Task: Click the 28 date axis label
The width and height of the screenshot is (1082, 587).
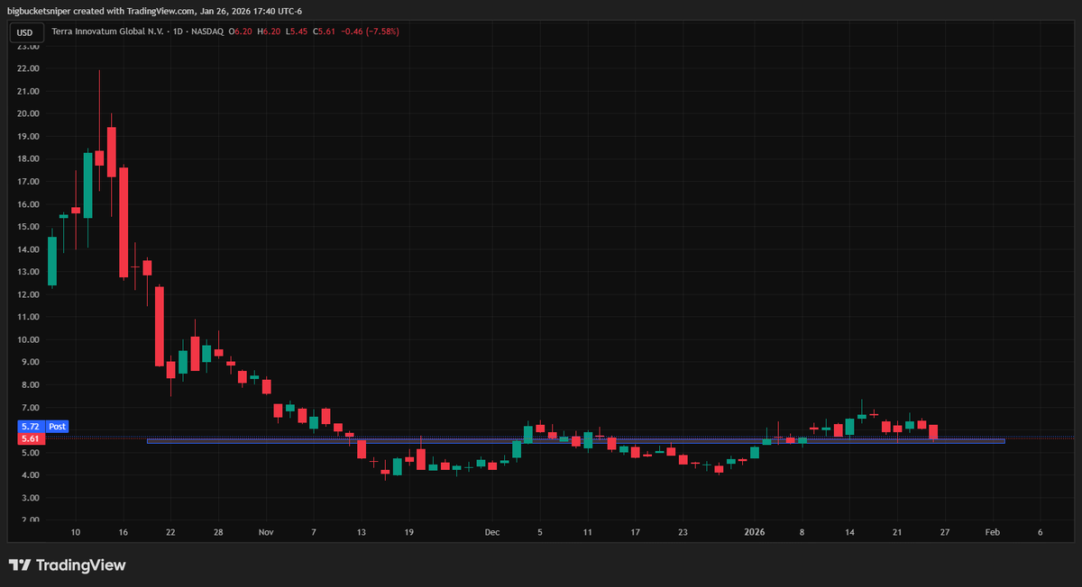Action: click(218, 532)
